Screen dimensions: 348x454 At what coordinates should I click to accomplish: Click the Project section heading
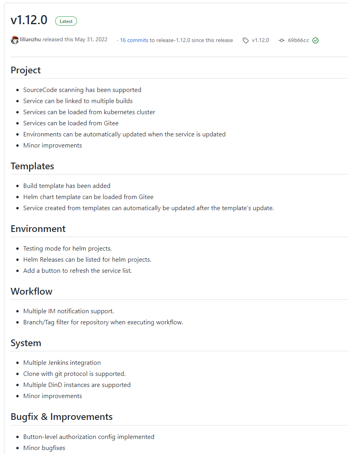pyautogui.click(x=26, y=70)
